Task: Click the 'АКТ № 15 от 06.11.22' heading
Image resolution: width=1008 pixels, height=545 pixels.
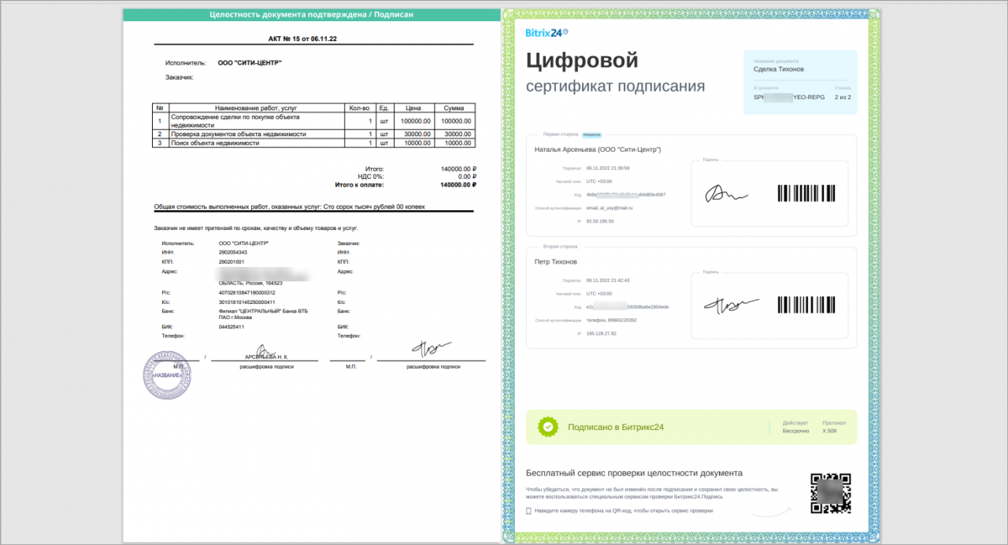Action: (x=312, y=38)
